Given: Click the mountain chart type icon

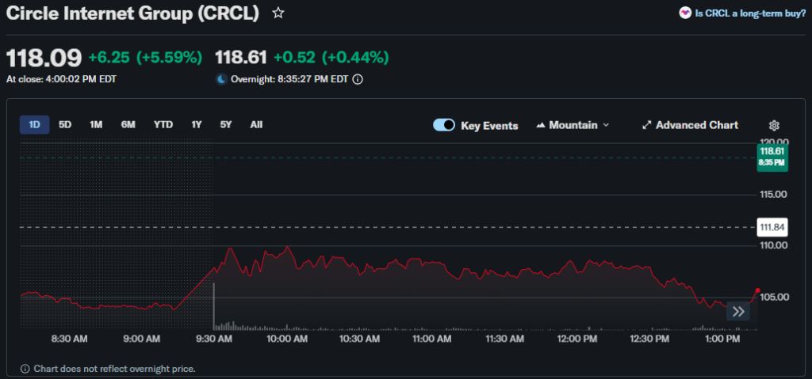Looking at the screenshot, I should tap(542, 125).
